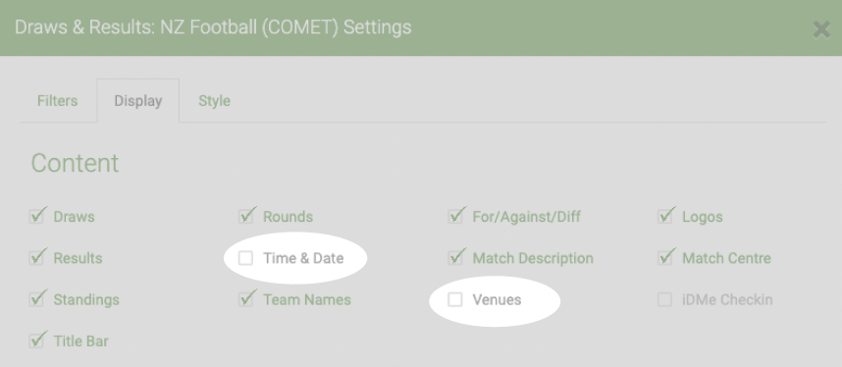The image size is (842, 367).
Task: Disable For/Against/Diff checkbox
Action: 455,217
